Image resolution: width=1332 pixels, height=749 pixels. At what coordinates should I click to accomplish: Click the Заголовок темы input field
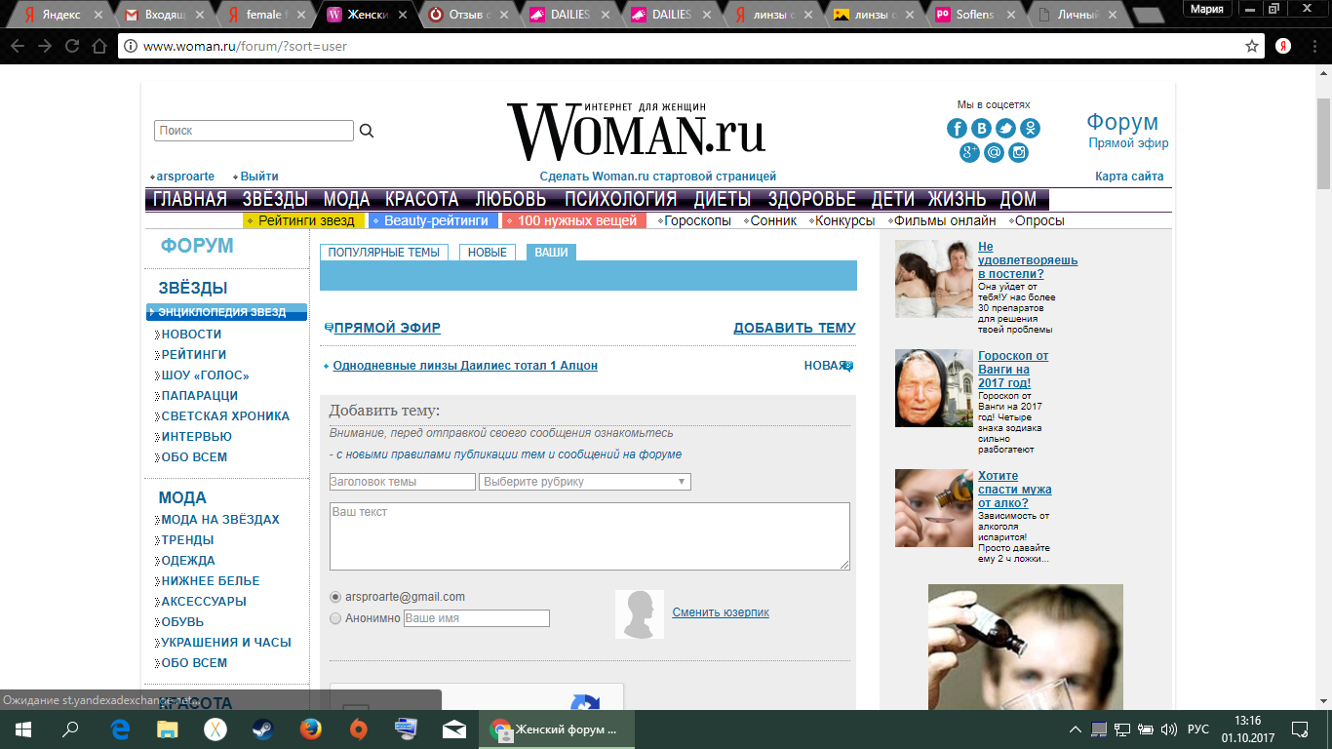coord(402,482)
